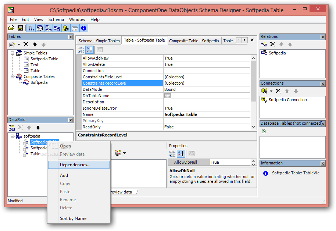
Task: Switch to Composite Table - Softpedia tab
Action: (194, 41)
